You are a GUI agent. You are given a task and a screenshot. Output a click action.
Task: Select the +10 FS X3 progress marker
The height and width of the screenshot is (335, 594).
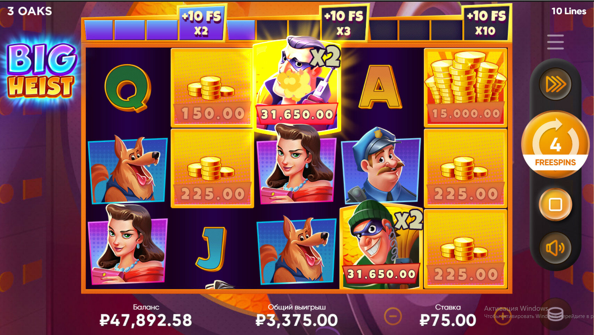344,23
